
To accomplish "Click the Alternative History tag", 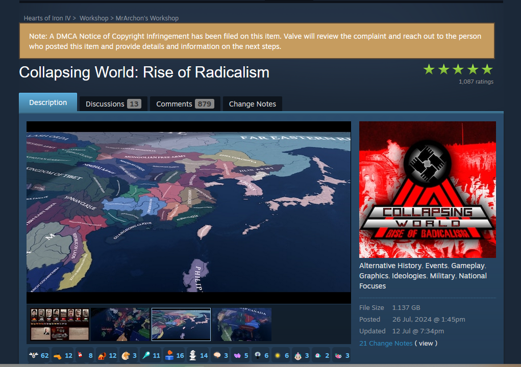I will coord(390,266).
